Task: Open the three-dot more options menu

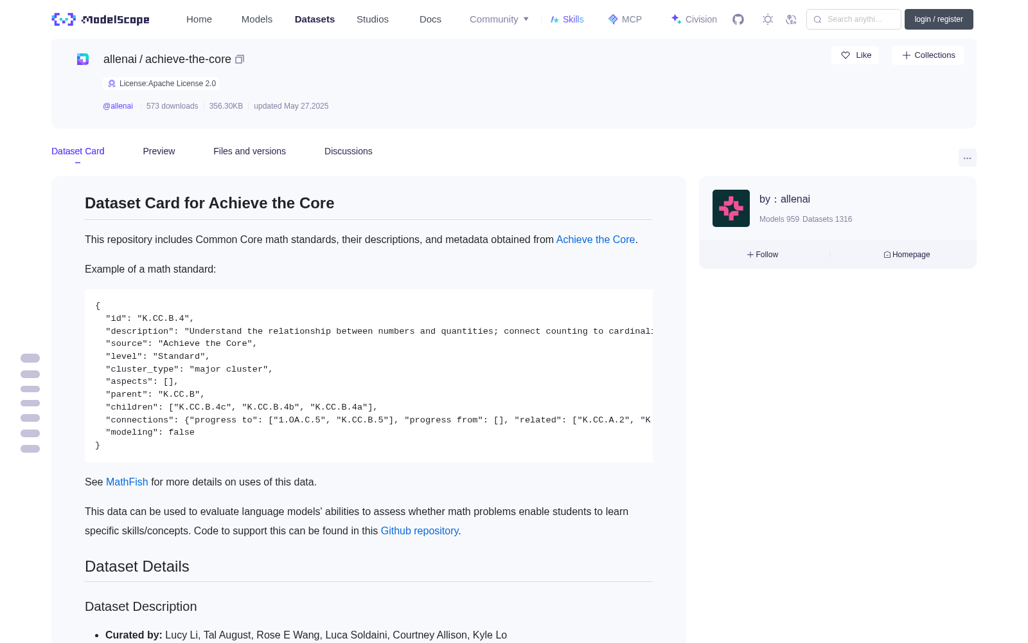Action: point(967,158)
